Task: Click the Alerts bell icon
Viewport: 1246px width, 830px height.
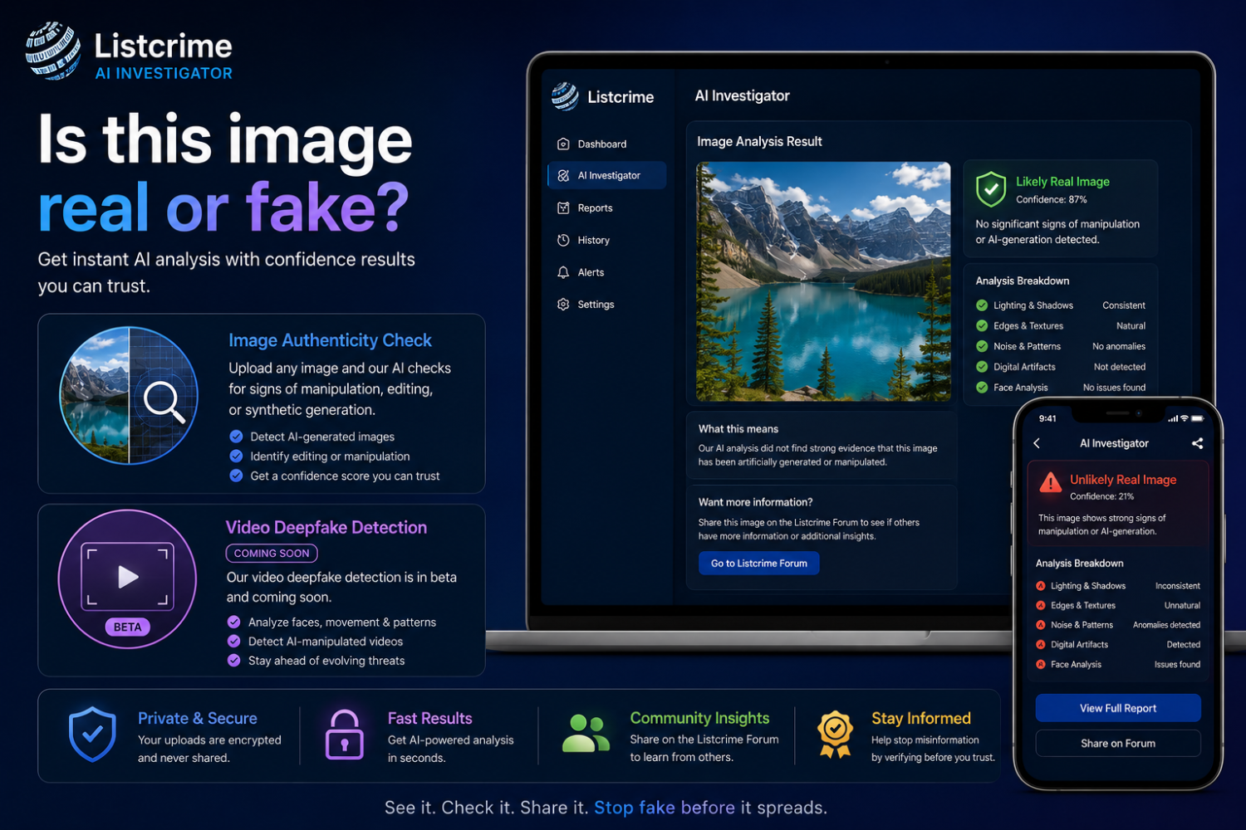Action: [563, 272]
